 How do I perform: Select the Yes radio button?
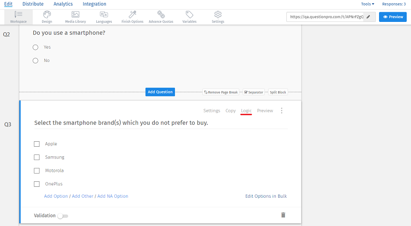click(x=36, y=47)
